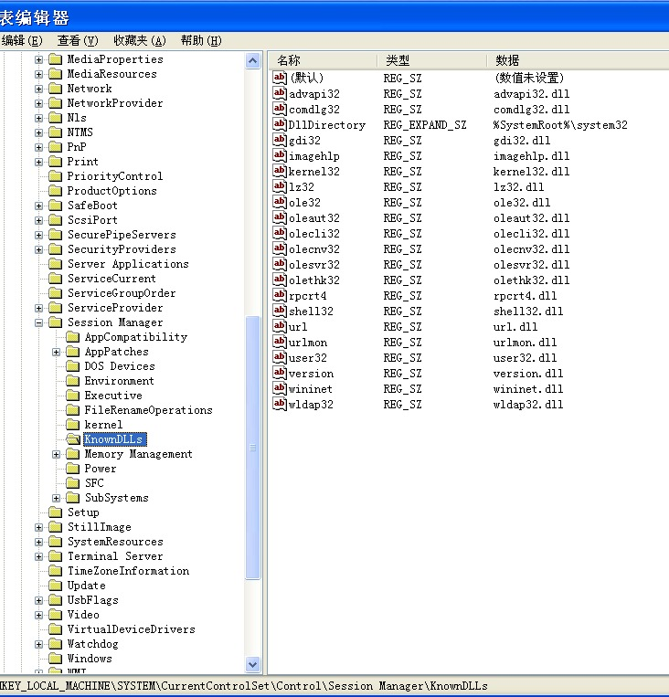The width and height of the screenshot is (669, 697).
Task: Select the ServiceGroupOrder key
Action: click(122, 293)
